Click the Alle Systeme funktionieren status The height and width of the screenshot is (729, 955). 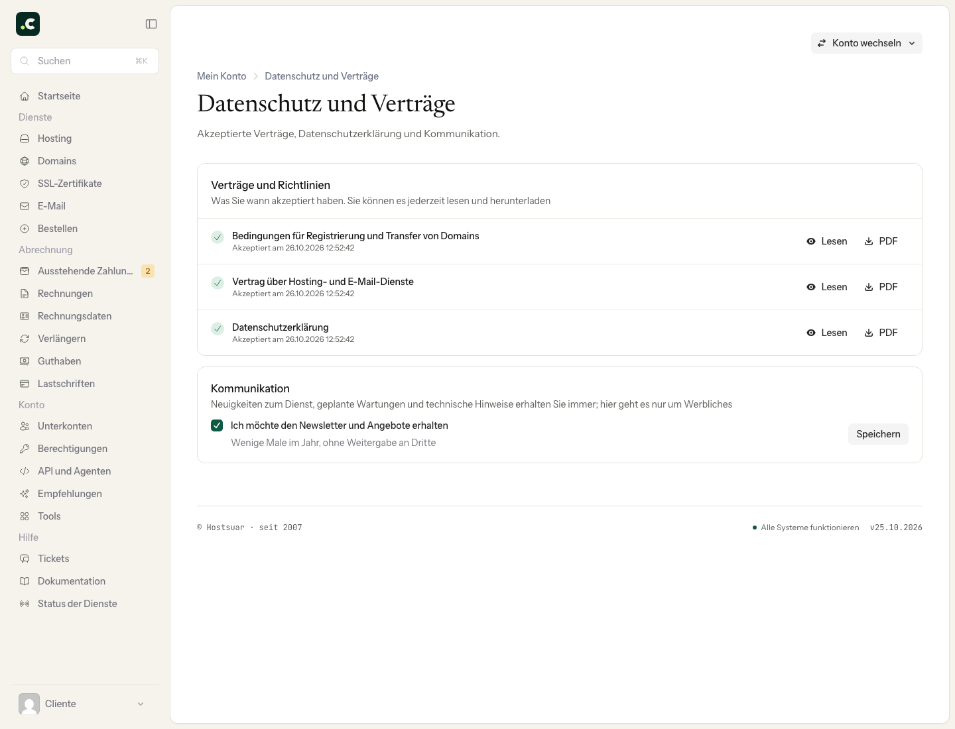pos(806,528)
